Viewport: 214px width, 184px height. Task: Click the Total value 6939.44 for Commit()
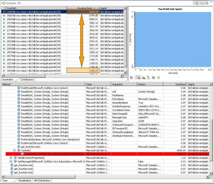point(181,151)
